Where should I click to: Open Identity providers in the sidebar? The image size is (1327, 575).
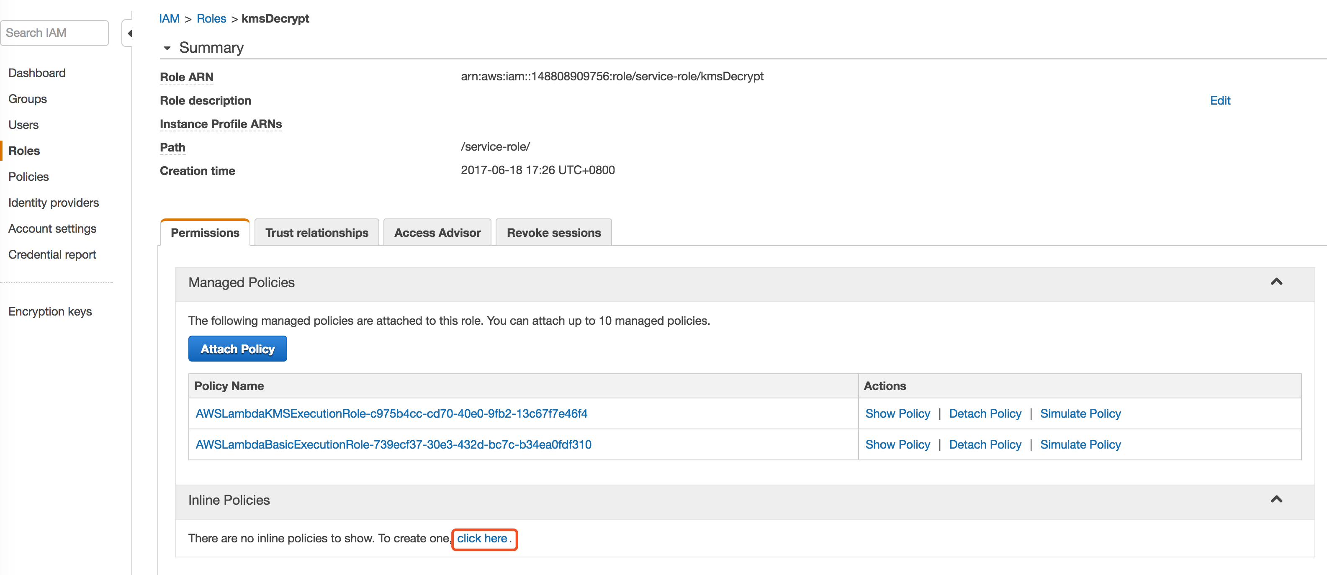click(x=54, y=203)
